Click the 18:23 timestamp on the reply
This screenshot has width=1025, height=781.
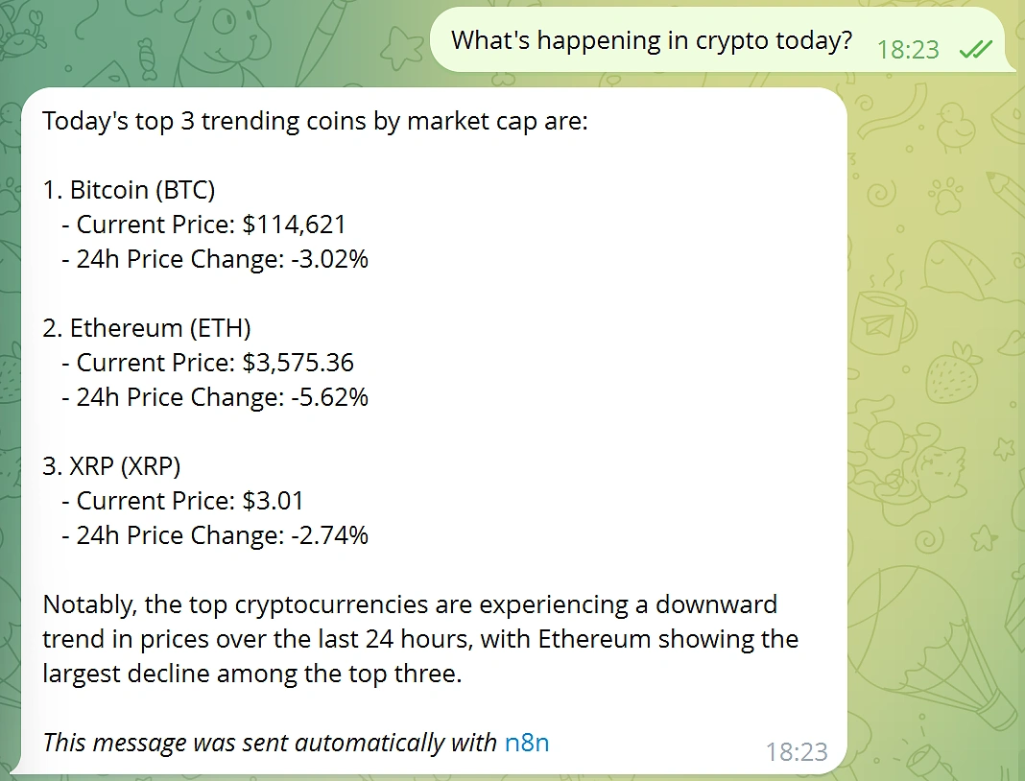pos(798,752)
